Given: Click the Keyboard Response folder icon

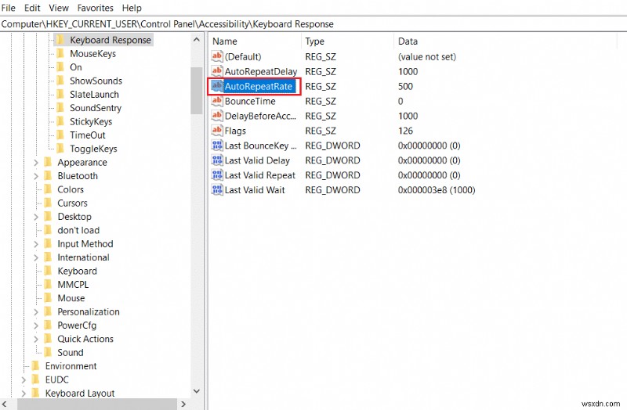Looking at the screenshot, I should (x=60, y=40).
